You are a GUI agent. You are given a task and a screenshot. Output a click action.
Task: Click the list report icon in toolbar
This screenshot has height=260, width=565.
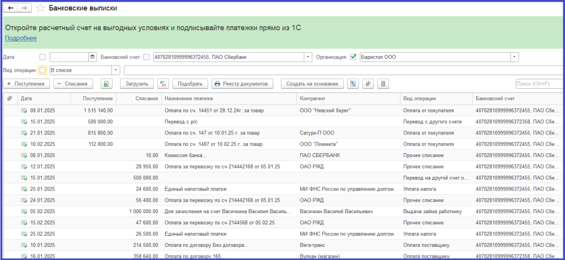[x=384, y=84]
